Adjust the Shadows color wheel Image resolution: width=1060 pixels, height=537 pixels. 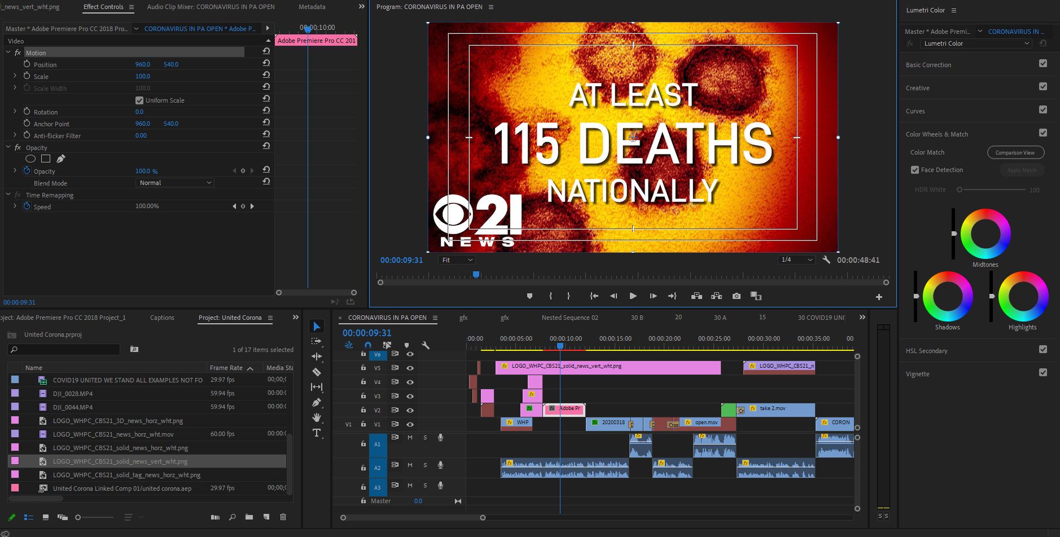pyautogui.click(x=948, y=296)
